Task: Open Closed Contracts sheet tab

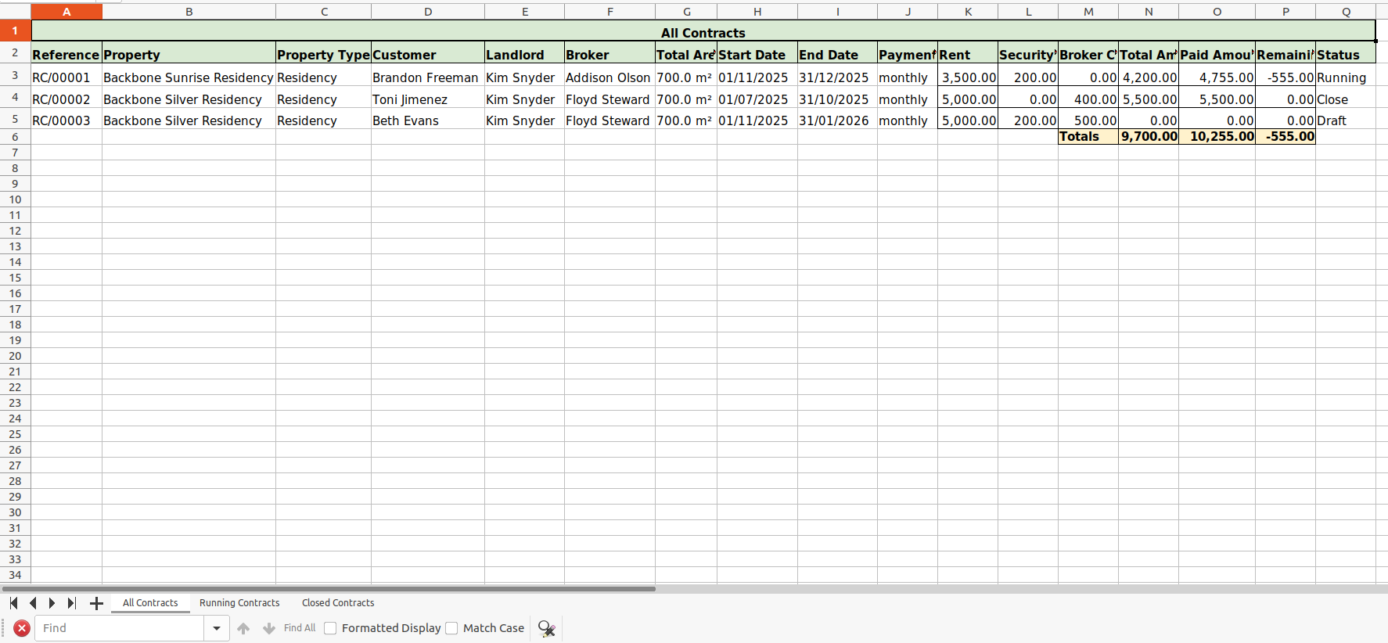Action: point(338,603)
